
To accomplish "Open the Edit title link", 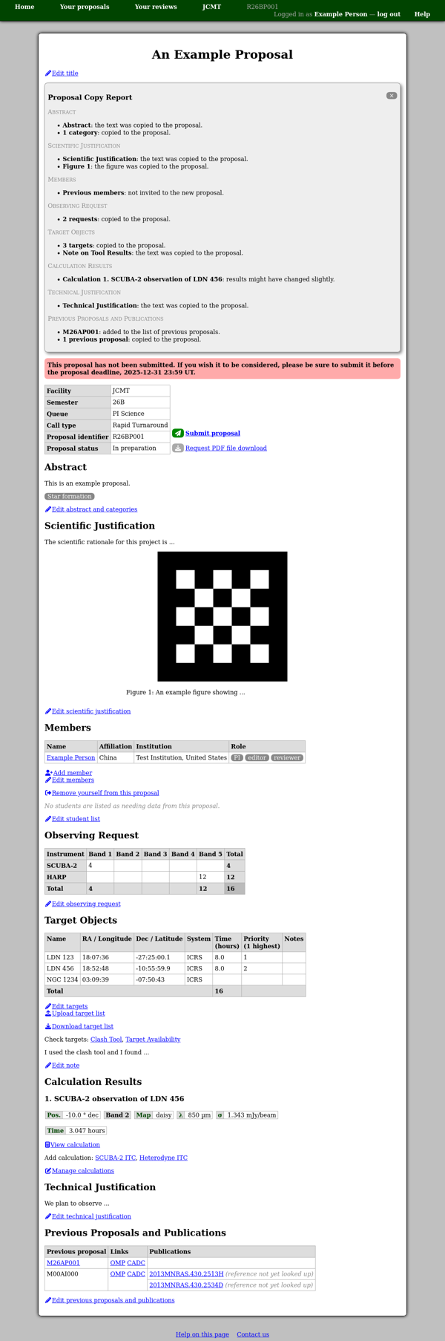I will pos(65,74).
